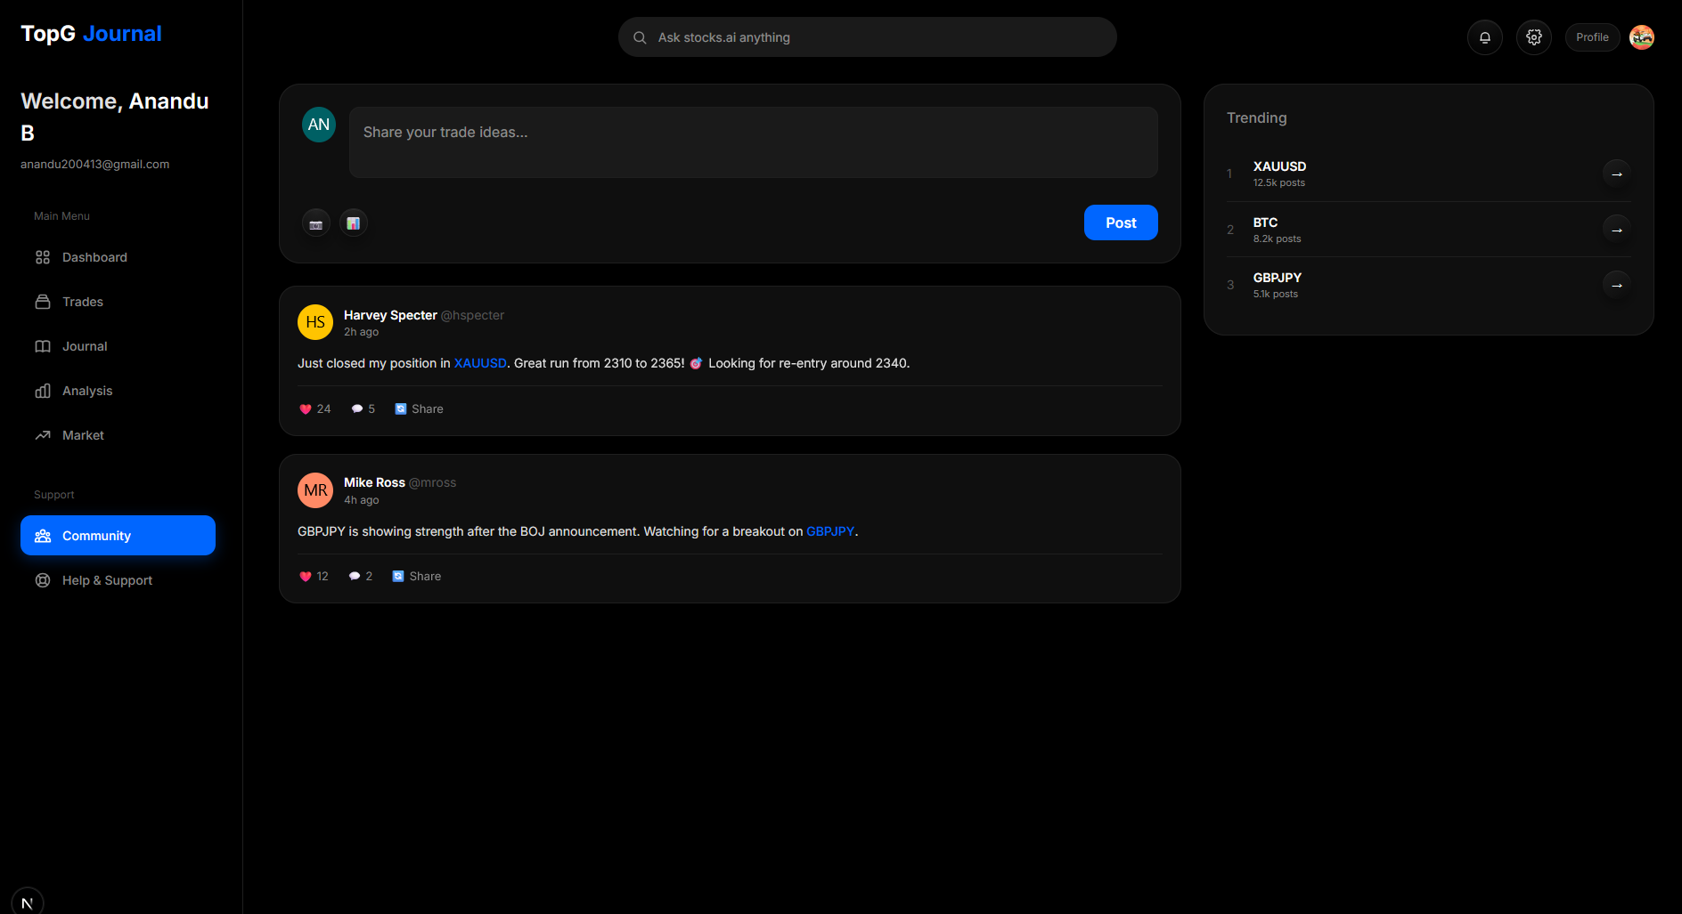Click the Journal book icon in sidebar
This screenshot has width=1682, height=914.
click(x=44, y=346)
